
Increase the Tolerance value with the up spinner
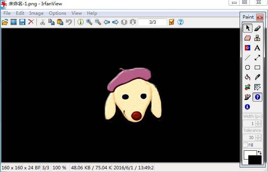258,136
